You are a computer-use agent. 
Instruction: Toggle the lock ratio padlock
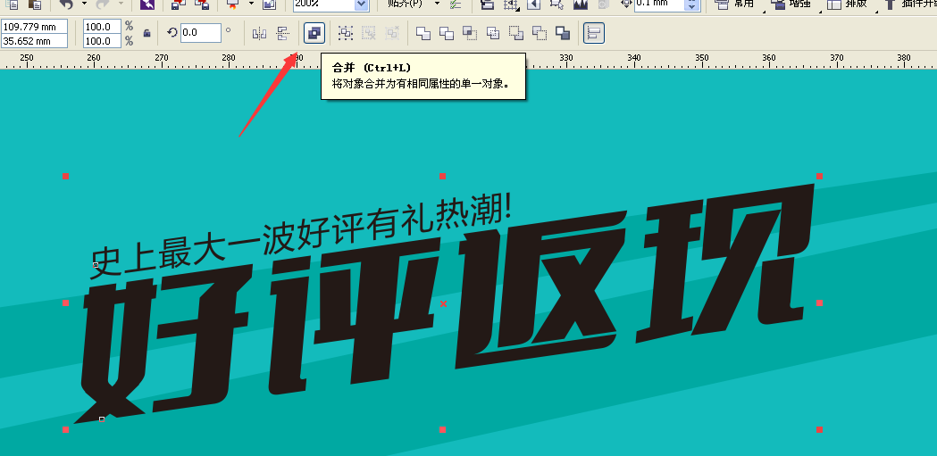[146, 34]
